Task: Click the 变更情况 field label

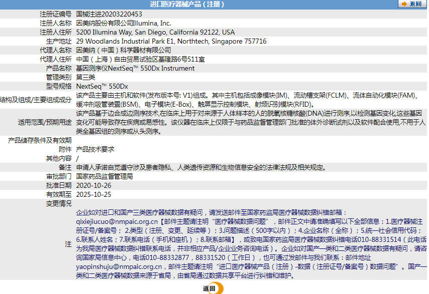Action: point(59,203)
